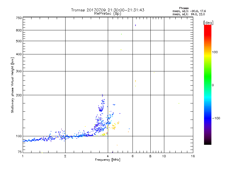This screenshot has width=227, height=170.
Task: Click the x-axis tick label '6'
Action: pos(133,156)
